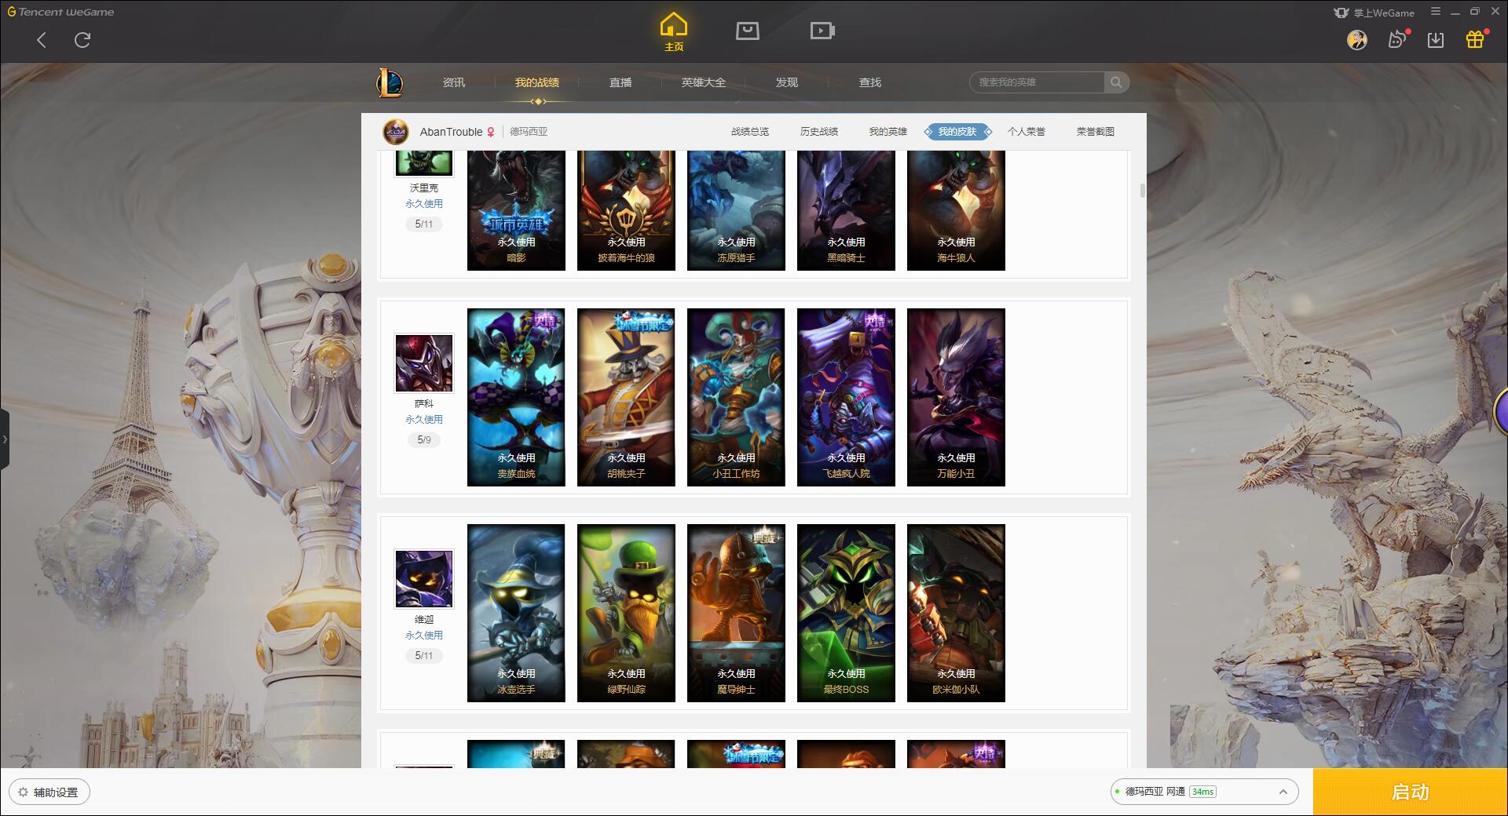
Task: Click the 34ms latency indicator
Action: [x=1202, y=792]
